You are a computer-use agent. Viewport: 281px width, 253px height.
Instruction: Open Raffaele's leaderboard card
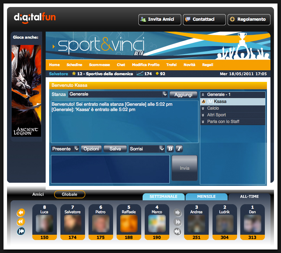[129, 222]
